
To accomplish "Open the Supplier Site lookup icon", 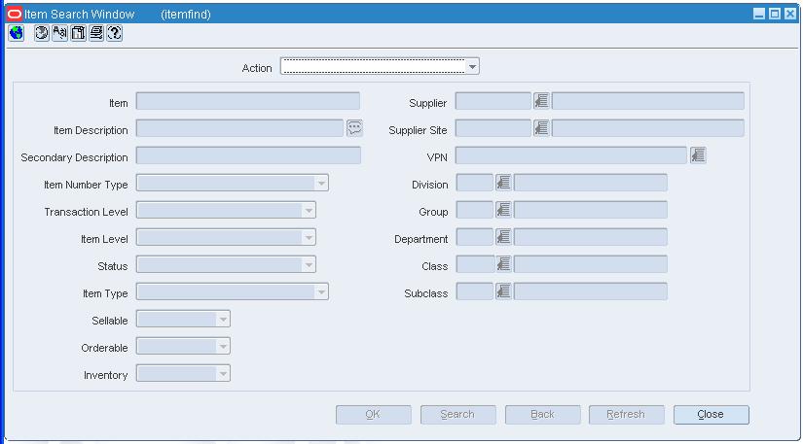I will point(541,127).
